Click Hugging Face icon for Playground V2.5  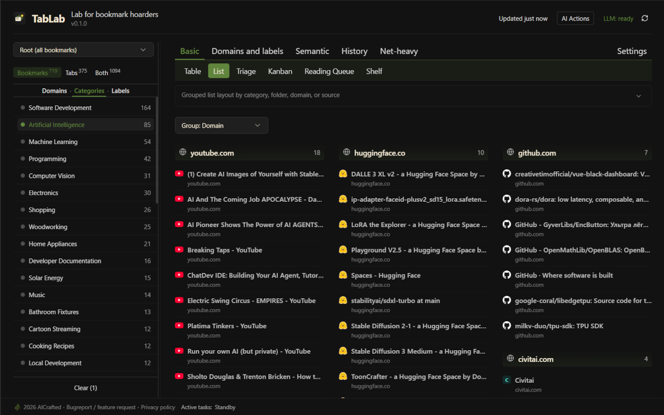click(343, 250)
